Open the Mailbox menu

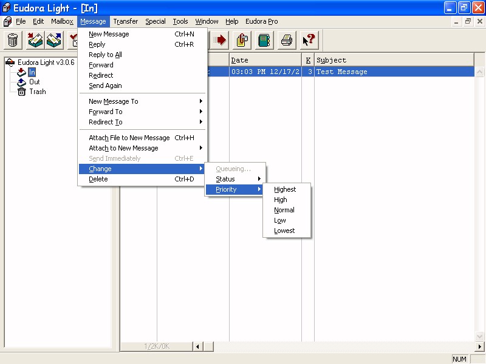click(x=63, y=21)
